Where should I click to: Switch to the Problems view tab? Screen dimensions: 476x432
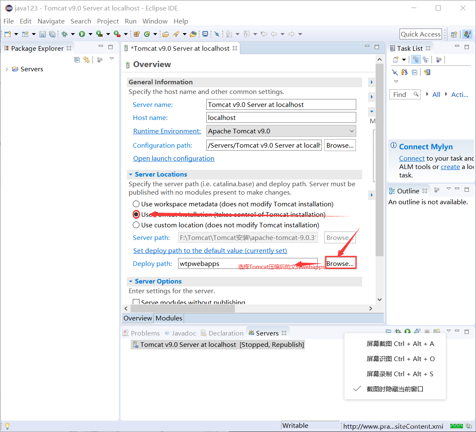tap(142, 333)
